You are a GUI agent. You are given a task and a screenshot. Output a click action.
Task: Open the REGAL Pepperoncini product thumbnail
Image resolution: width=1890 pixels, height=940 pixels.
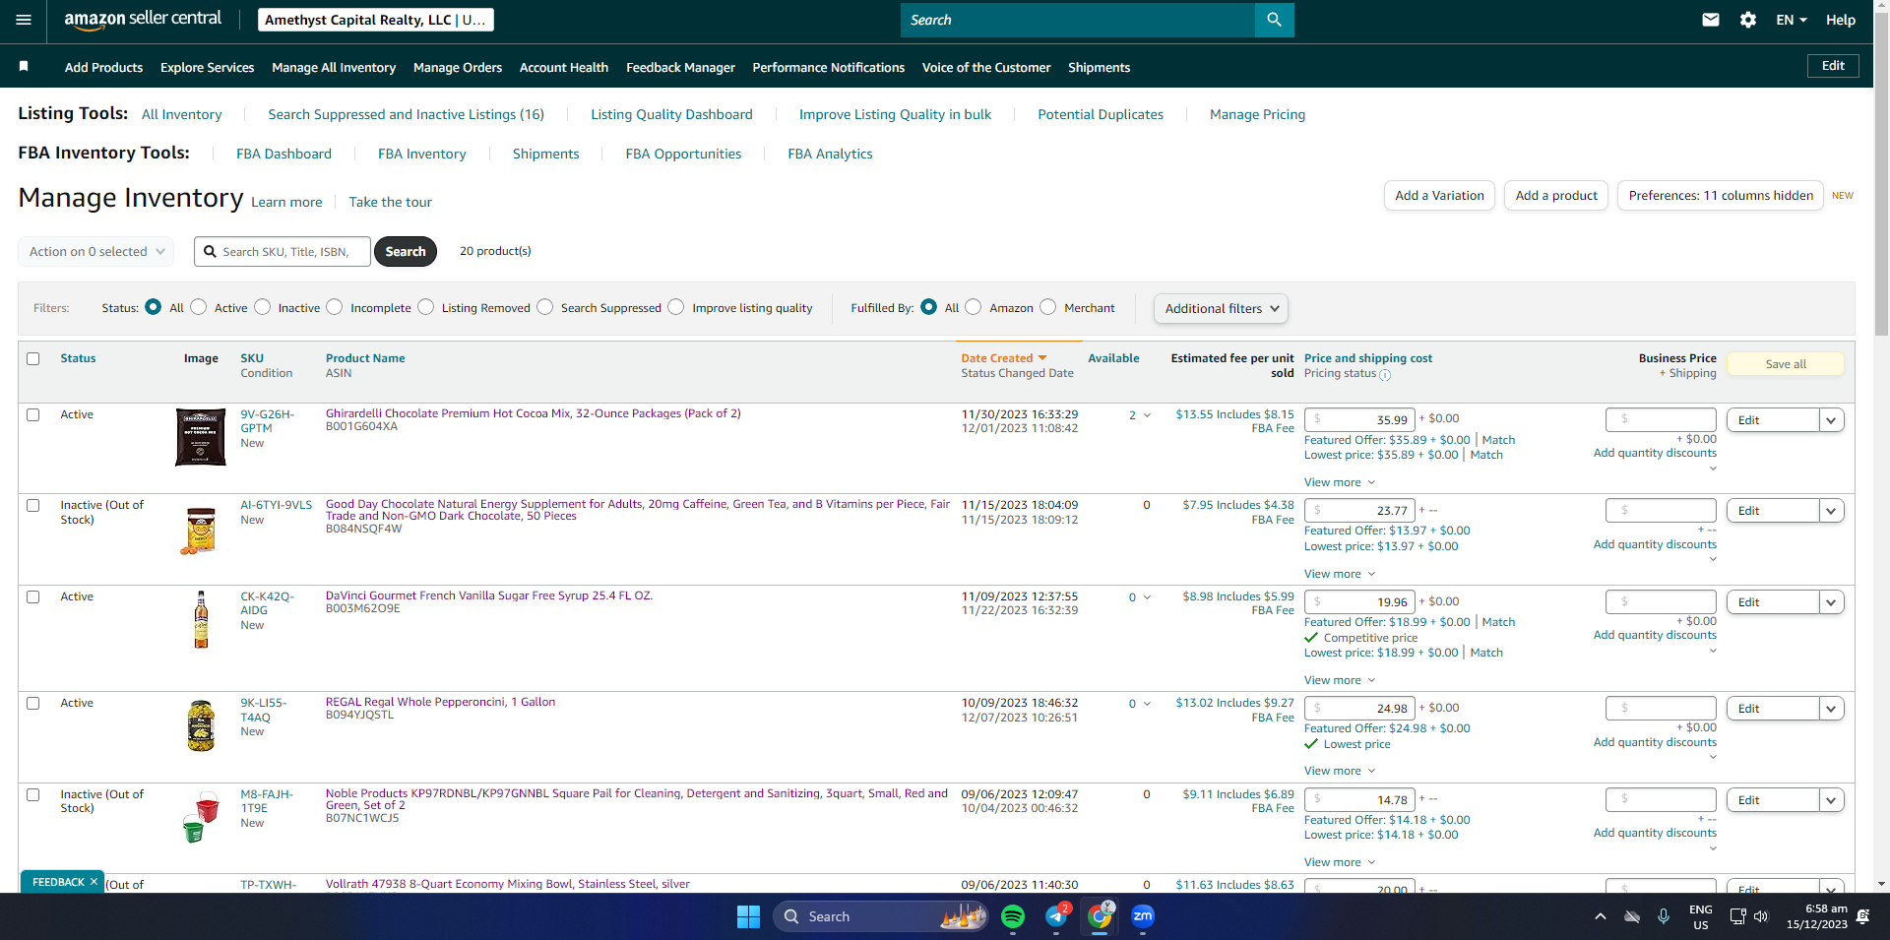pos(201,725)
